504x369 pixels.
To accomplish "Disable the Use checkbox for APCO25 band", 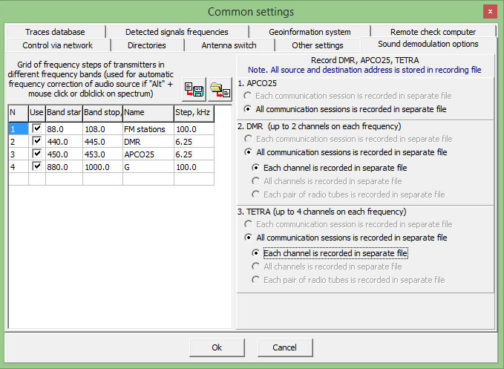I will click(x=36, y=154).
